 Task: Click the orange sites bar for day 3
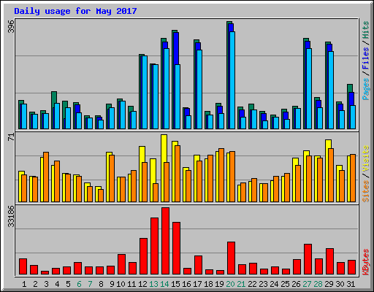46,177
